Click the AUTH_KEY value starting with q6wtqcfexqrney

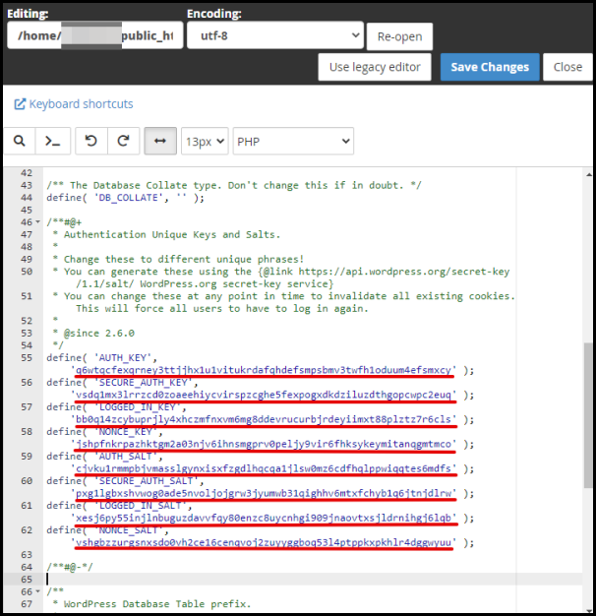coord(264,370)
